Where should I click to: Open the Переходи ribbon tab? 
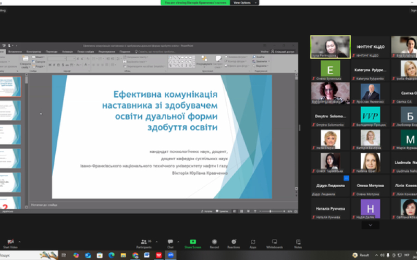point(52,51)
